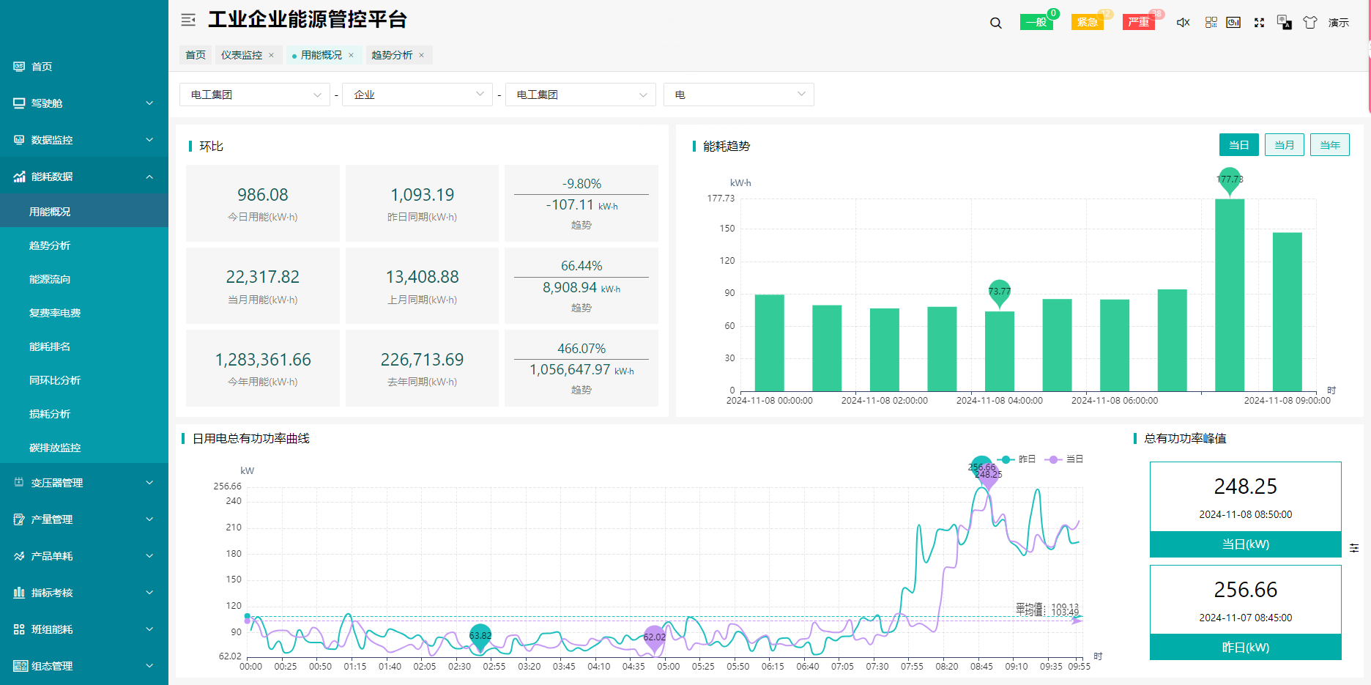Expand the 组态管理 menu chevron
This screenshot has height=685, width=1371.
[149, 666]
